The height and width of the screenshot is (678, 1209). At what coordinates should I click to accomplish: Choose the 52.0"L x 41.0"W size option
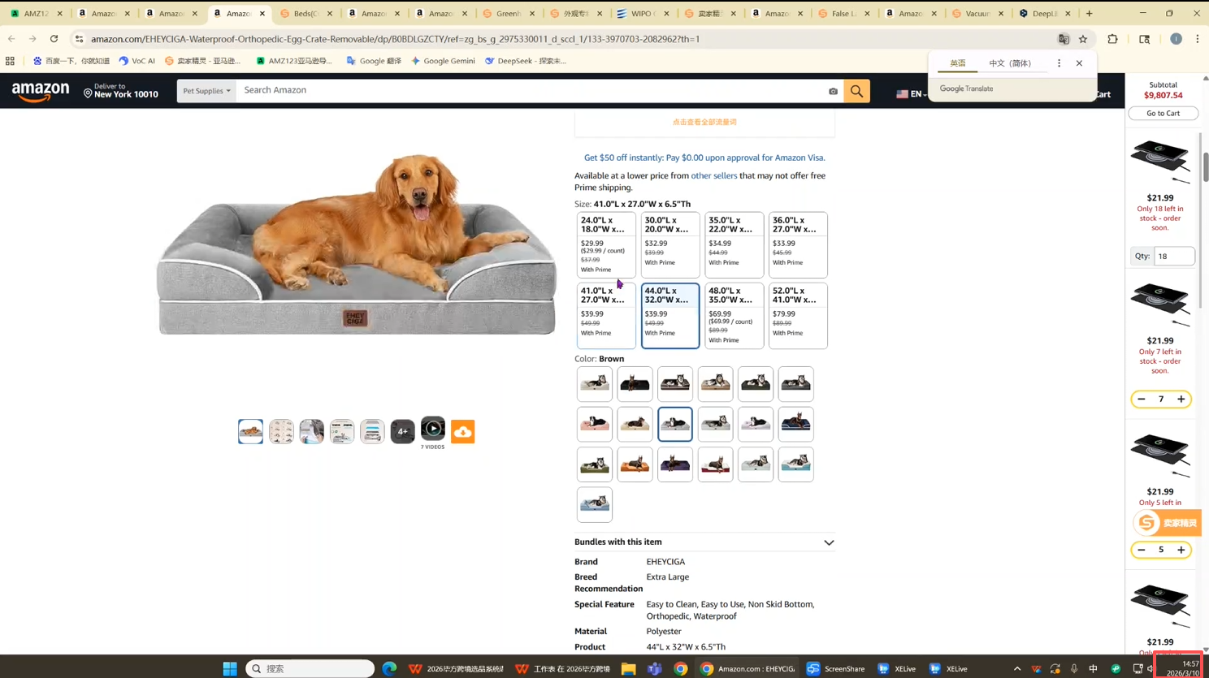pyautogui.click(x=797, y=315)
